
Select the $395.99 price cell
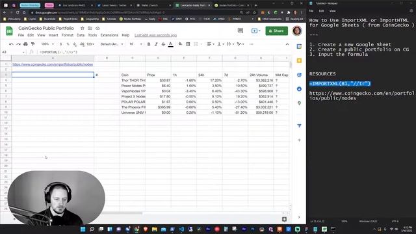tap(158, 107)
